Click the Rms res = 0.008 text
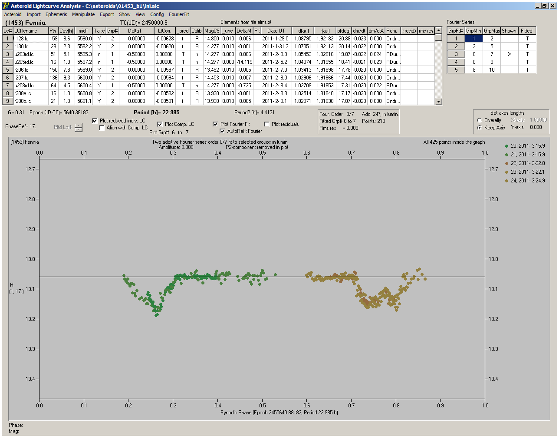The height and width of the screenshot is (436, 559). (x=339, y=128)
